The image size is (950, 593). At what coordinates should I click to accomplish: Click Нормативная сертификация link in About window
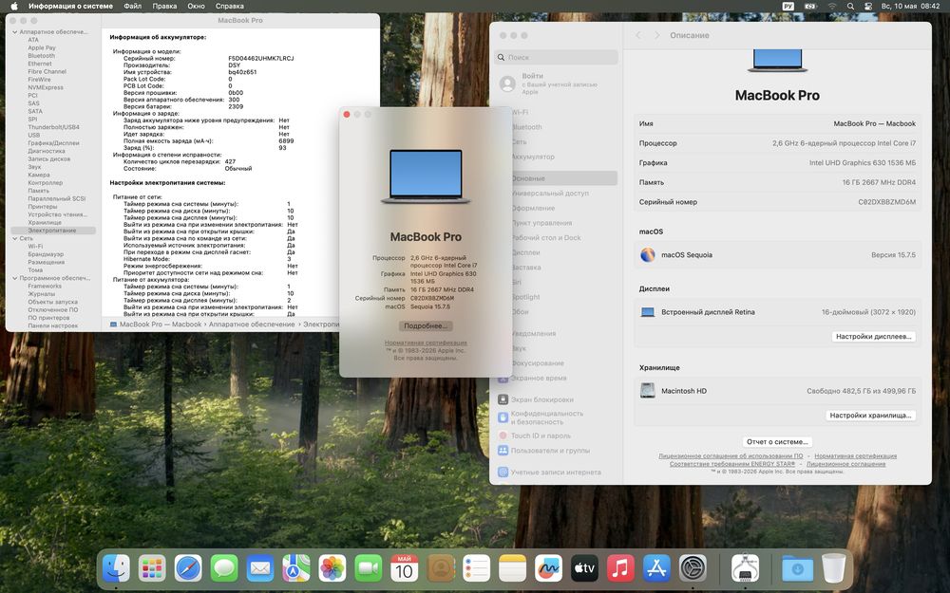pyautogui.click(x=426, y=343)
